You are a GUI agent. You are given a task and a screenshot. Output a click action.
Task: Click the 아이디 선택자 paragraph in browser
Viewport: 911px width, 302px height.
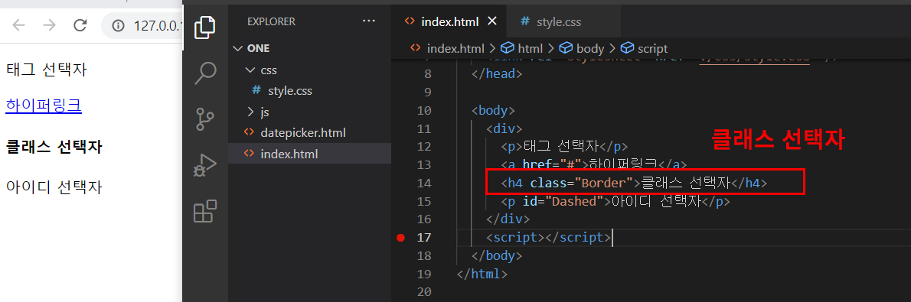pos(54,187)
